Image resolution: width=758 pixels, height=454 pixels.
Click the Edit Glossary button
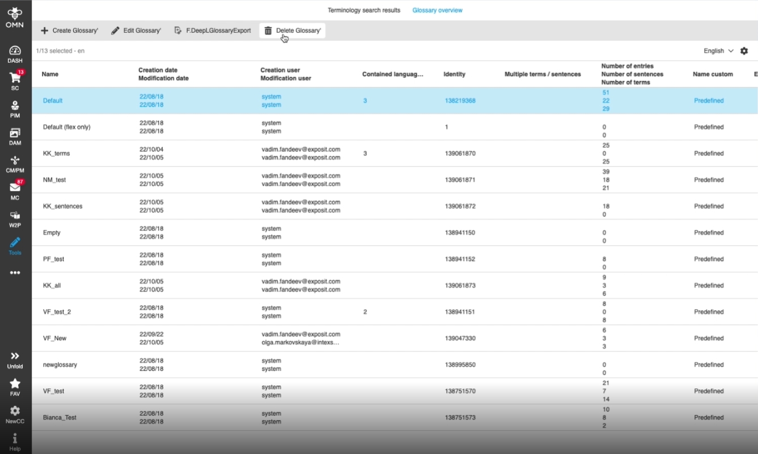tap(136, 31)
